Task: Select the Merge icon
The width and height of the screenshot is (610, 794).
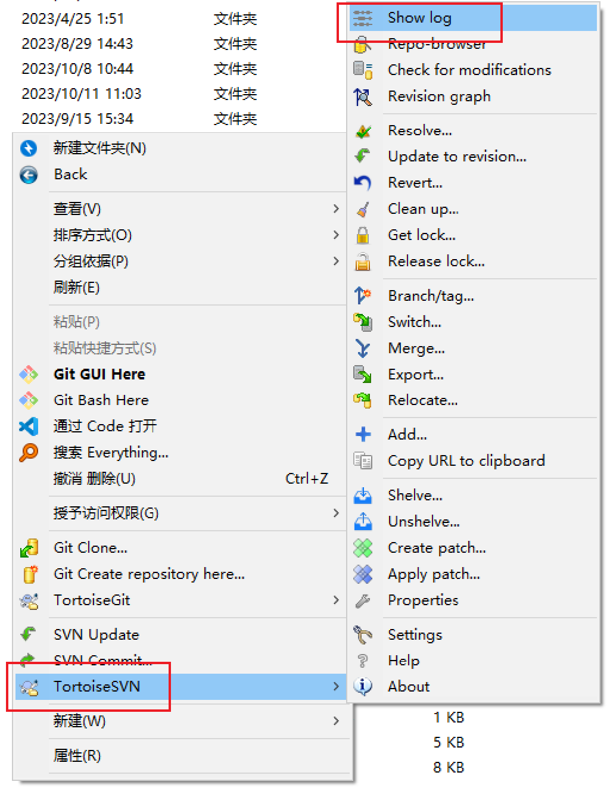Action: [x=363, y=348]
